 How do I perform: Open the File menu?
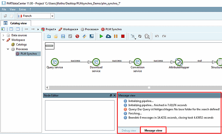pyautogui.click(x=4, y=9)
